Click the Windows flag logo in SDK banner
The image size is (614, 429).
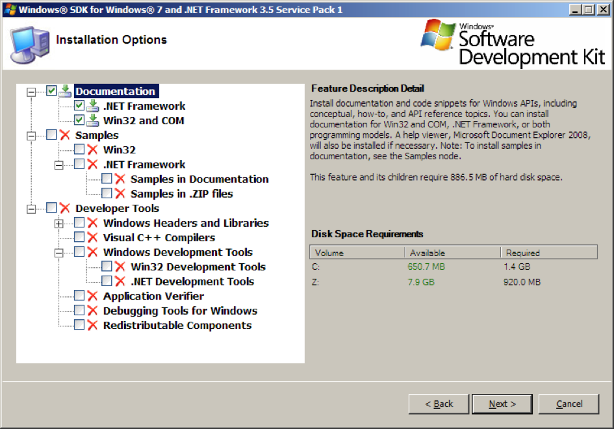438,35
